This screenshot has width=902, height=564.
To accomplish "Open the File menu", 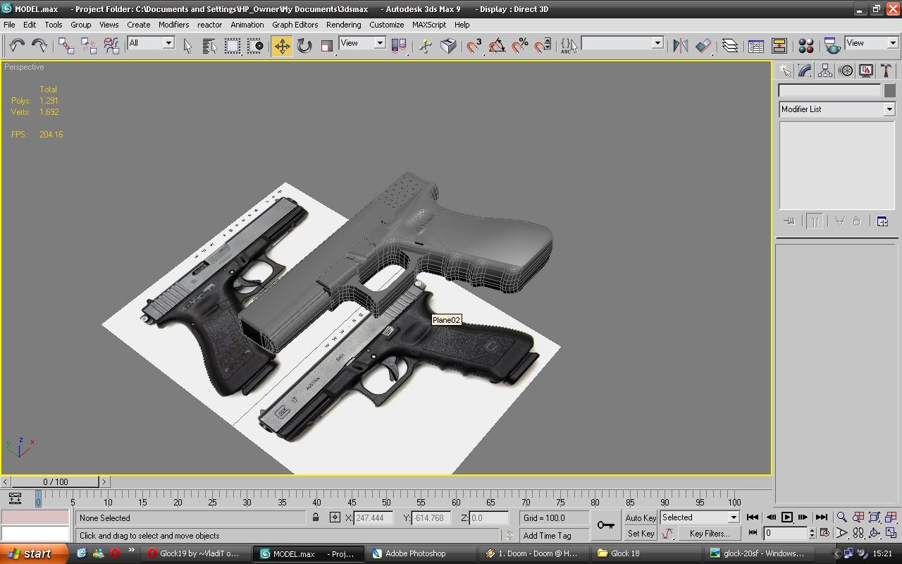I will click(9, 25).
